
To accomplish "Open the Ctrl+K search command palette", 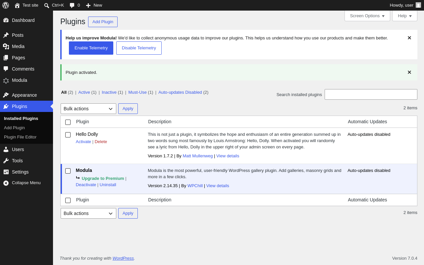I will pyautogui.click(x=54, y=5).
